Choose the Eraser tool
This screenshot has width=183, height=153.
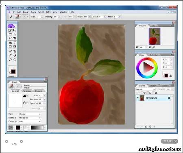(x=10, y=51)
